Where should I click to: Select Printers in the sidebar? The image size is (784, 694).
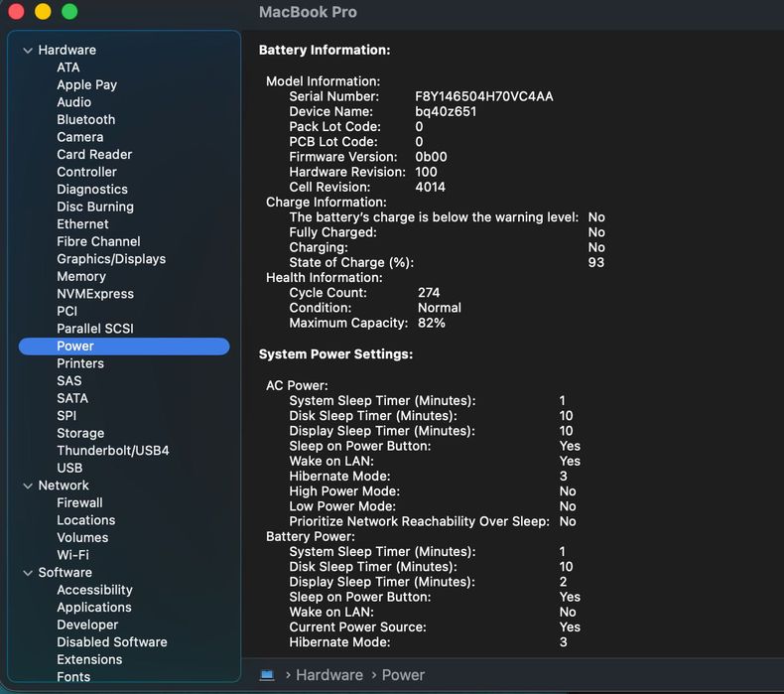80,363
